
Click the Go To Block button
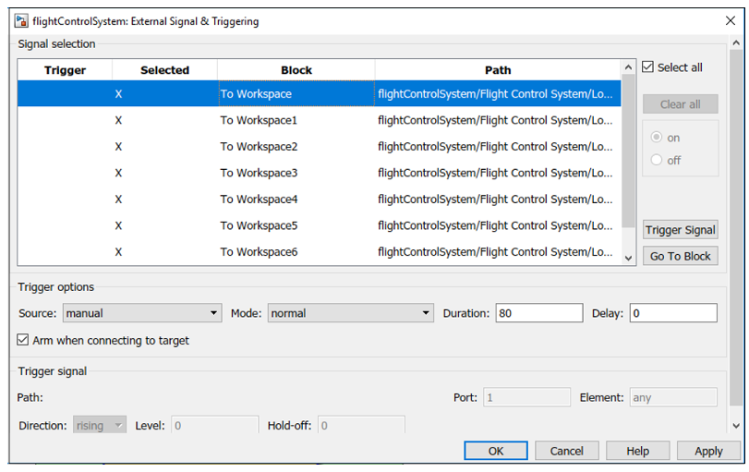tap(680, 256)
